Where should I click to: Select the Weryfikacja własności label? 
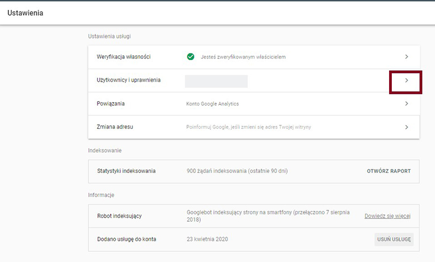click(124, 57)
